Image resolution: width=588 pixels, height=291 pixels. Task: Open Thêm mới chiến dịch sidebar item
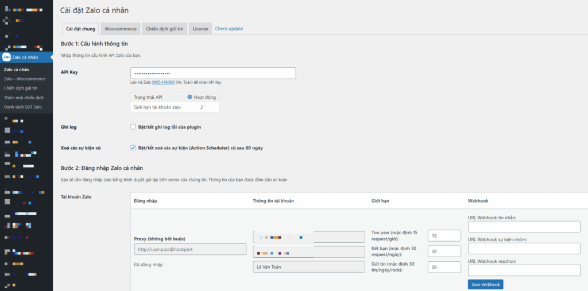[x=24, y=98]
